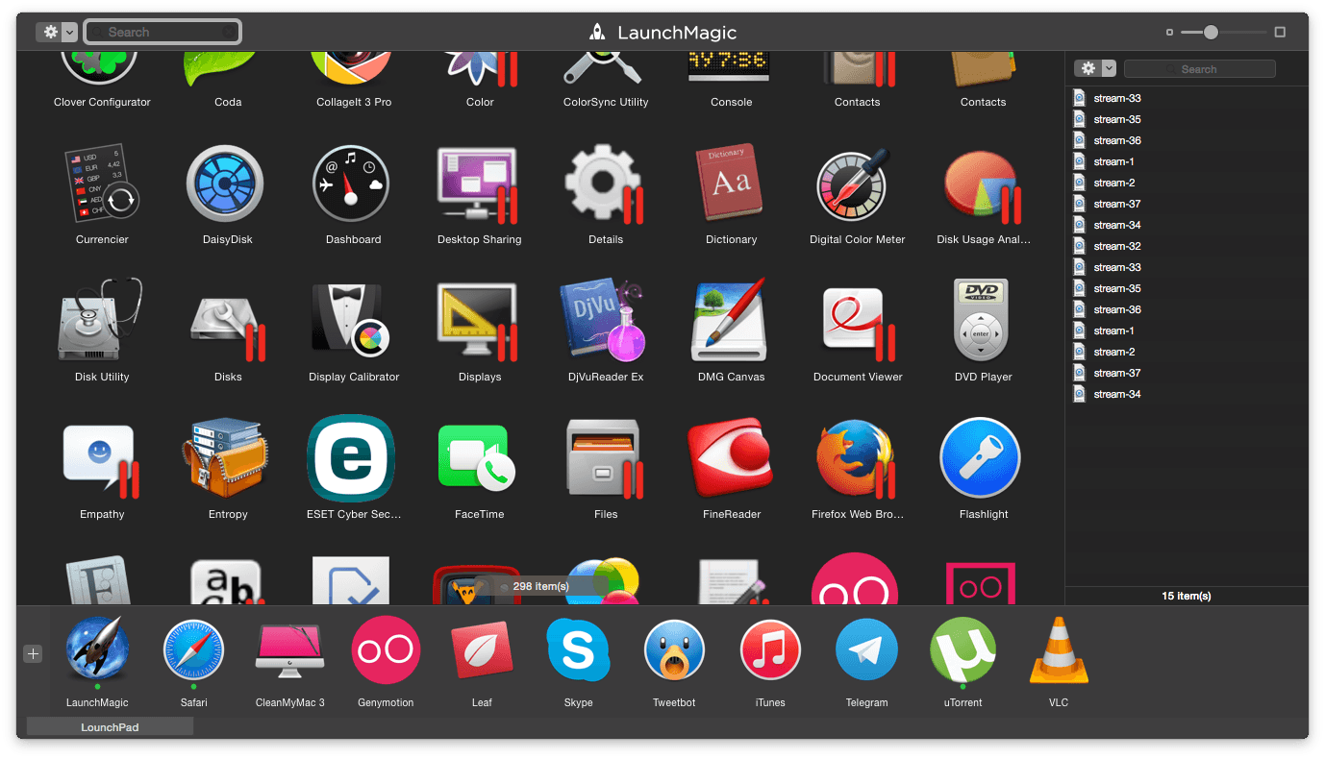The image size is (1325, 759).
Task: Switch to the LaunchPad tab
Action: click(x=110, y=727)
